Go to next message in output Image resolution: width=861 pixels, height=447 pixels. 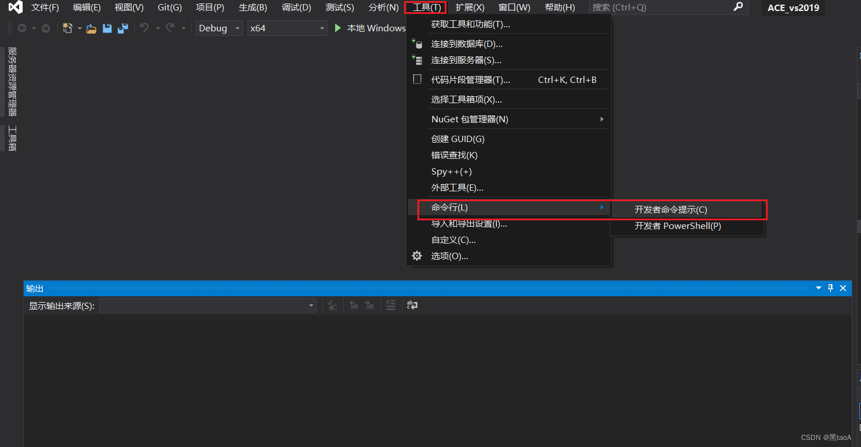(x=369, y=305)
